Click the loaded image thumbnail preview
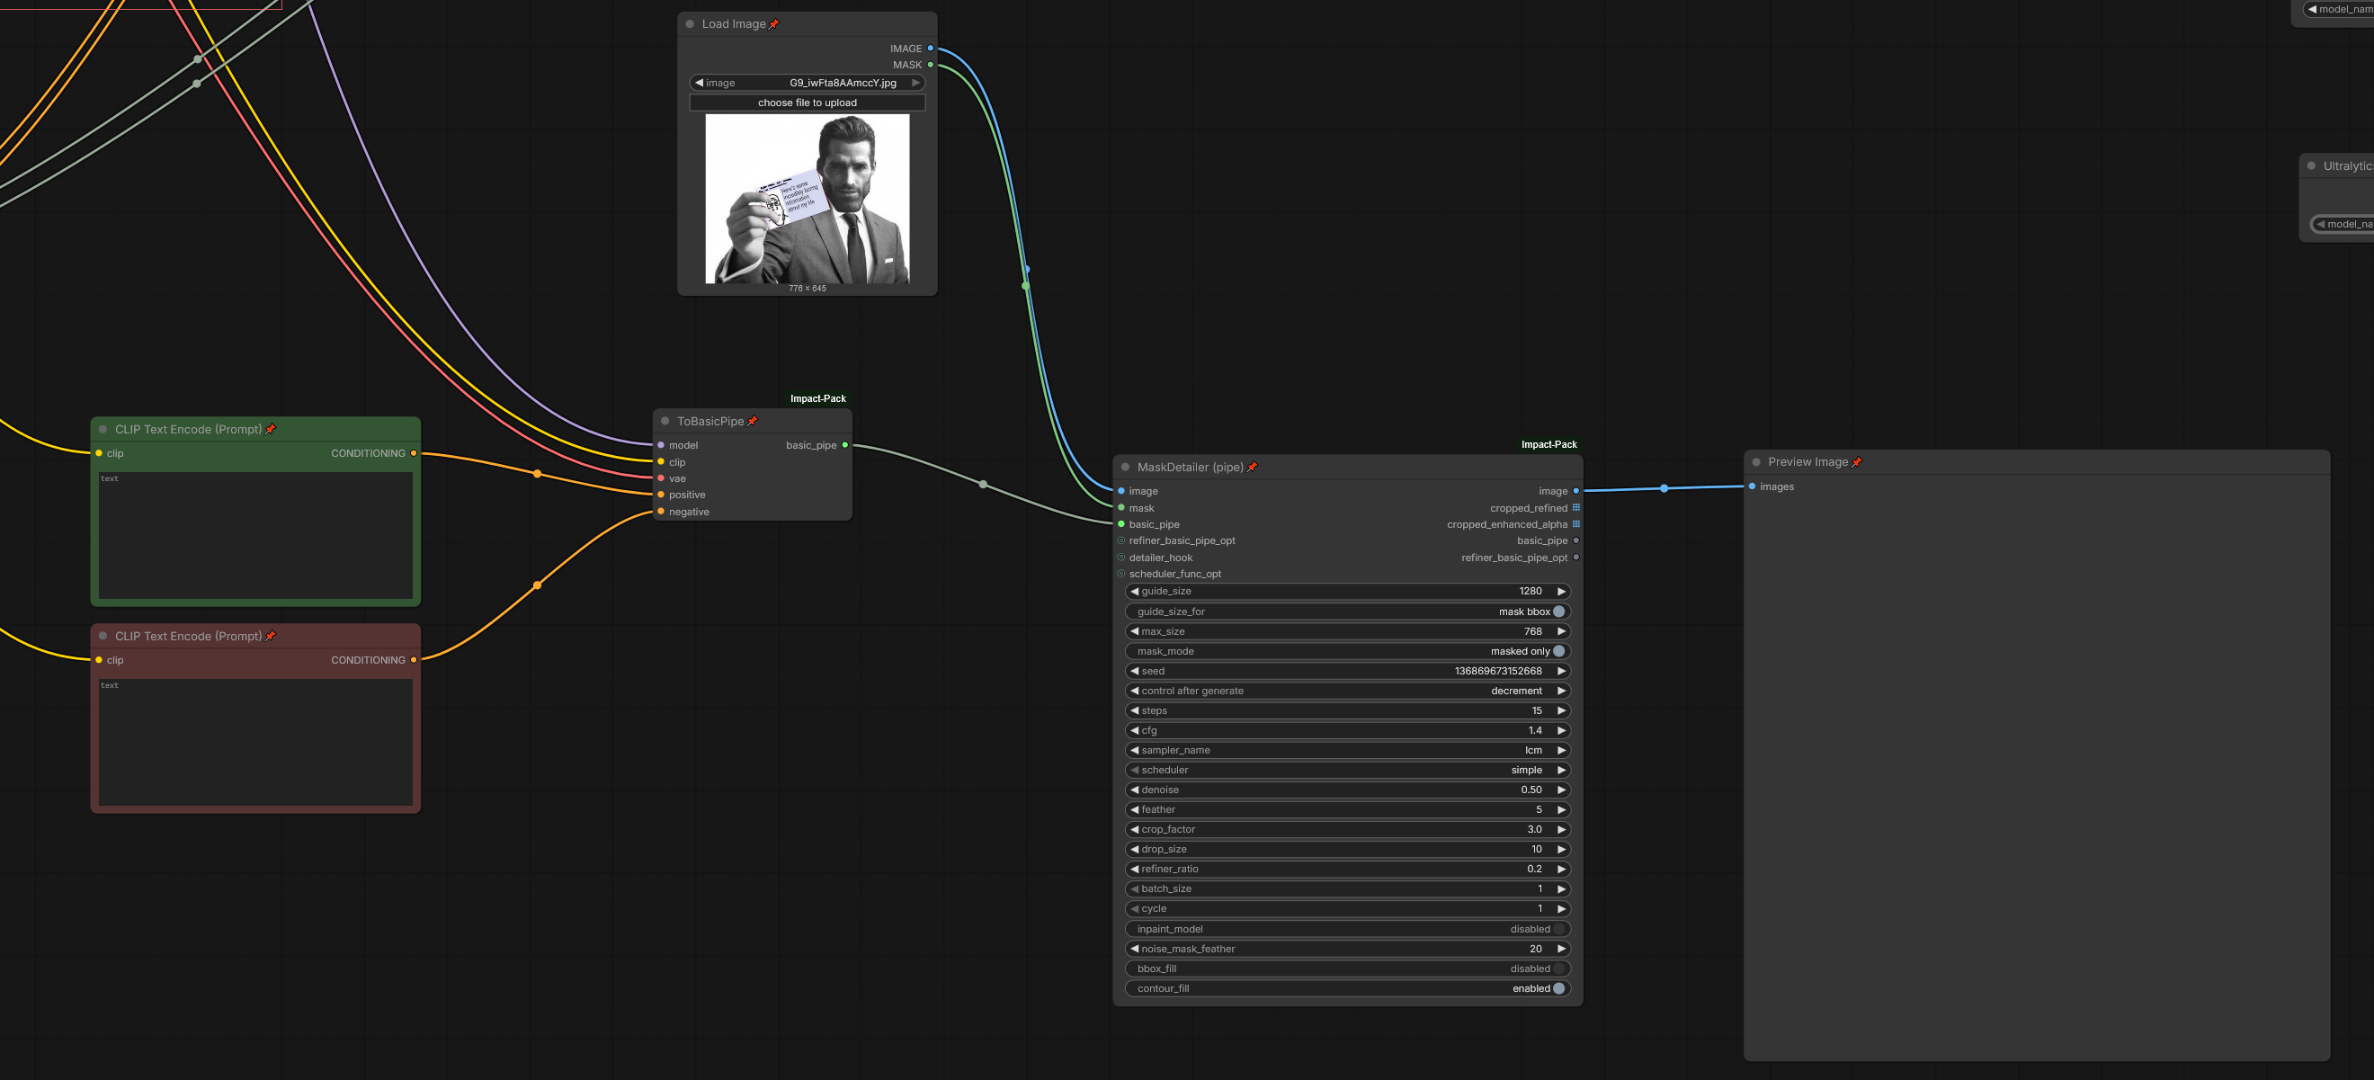 pos(807,198)
